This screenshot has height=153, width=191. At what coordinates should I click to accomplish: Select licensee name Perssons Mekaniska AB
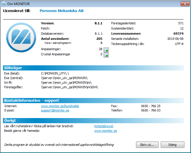coord(62,11)
